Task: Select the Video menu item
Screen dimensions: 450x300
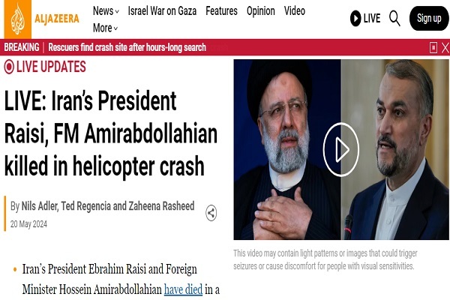Action: pos(295,11)
